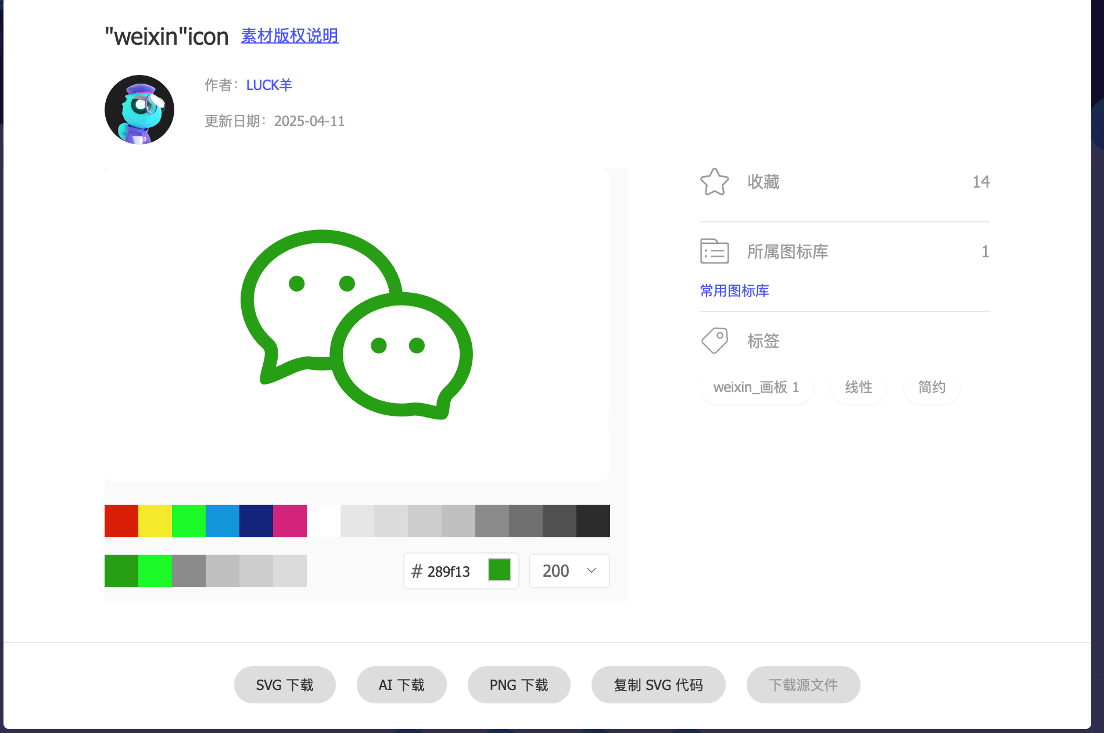
Task: Open the size 200 dropdown
Action: click(569, 571)
